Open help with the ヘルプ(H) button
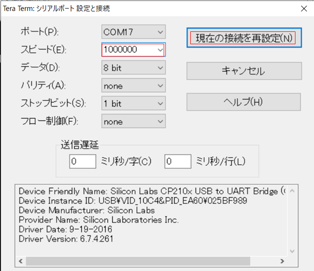 tap(244, 102)
